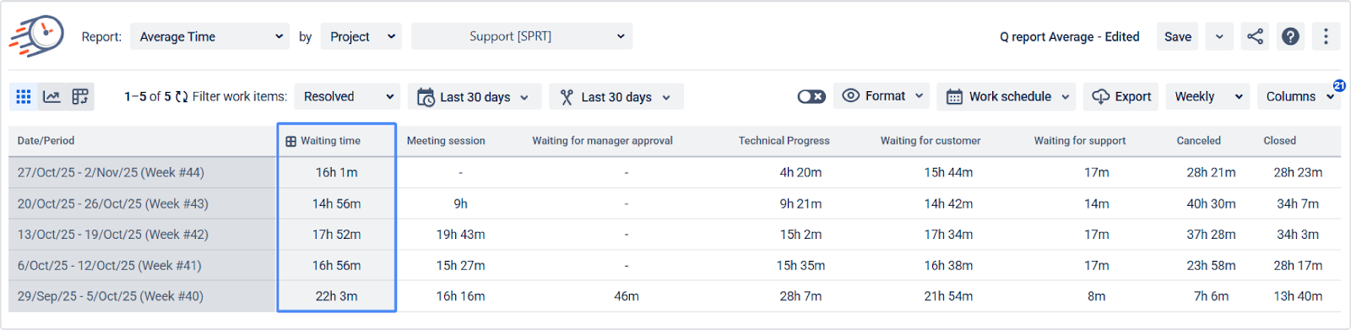Click the Export button
This screenshot has height=330, width=1351.
[x=1121, y=96]
